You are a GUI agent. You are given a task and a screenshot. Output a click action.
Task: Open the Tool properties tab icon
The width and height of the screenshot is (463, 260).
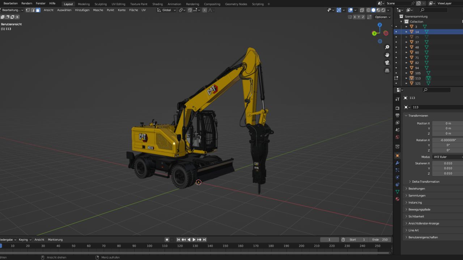point(398,99)
